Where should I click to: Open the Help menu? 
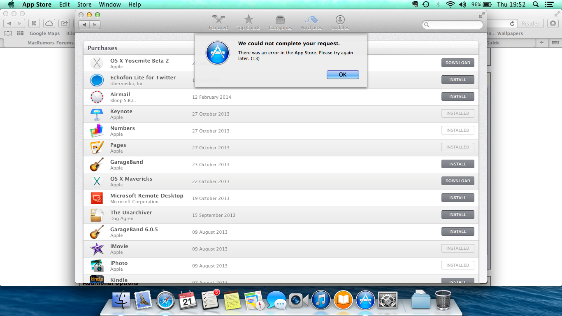[135, 5]
